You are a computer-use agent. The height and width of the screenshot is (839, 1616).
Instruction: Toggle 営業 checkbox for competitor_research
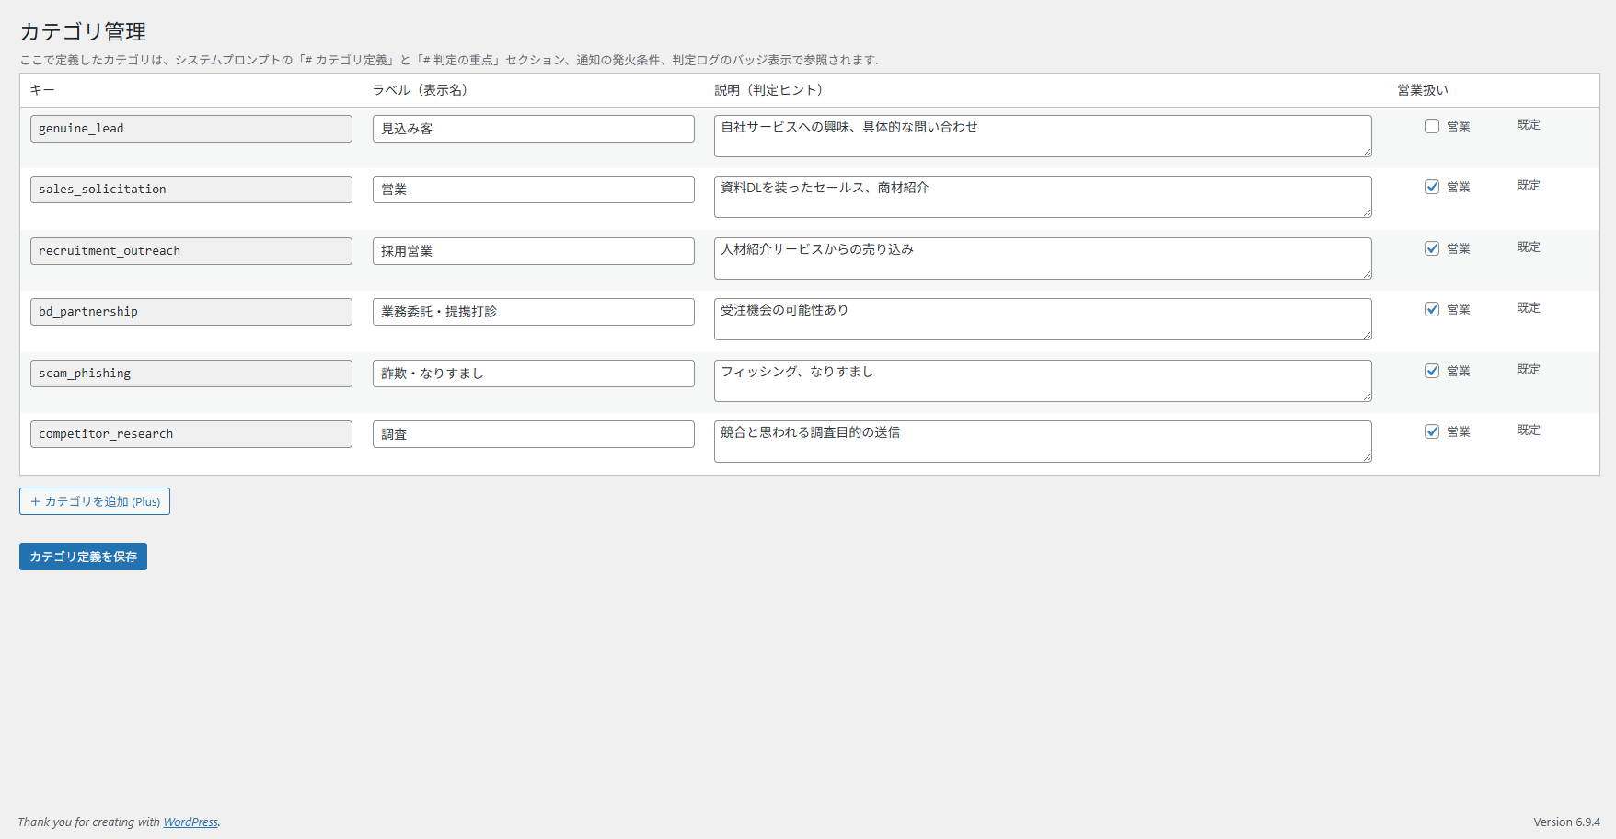[x=1432, y=431]
